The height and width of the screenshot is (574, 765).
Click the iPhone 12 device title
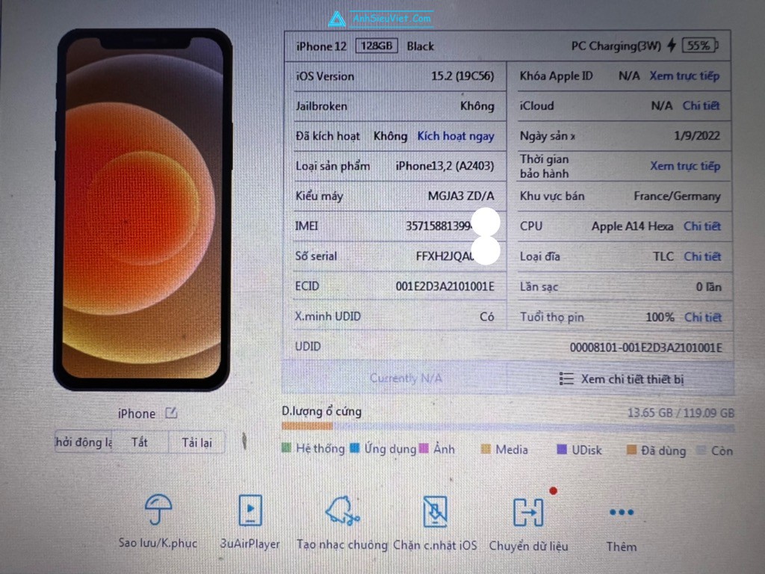click(x=321, y=46)
